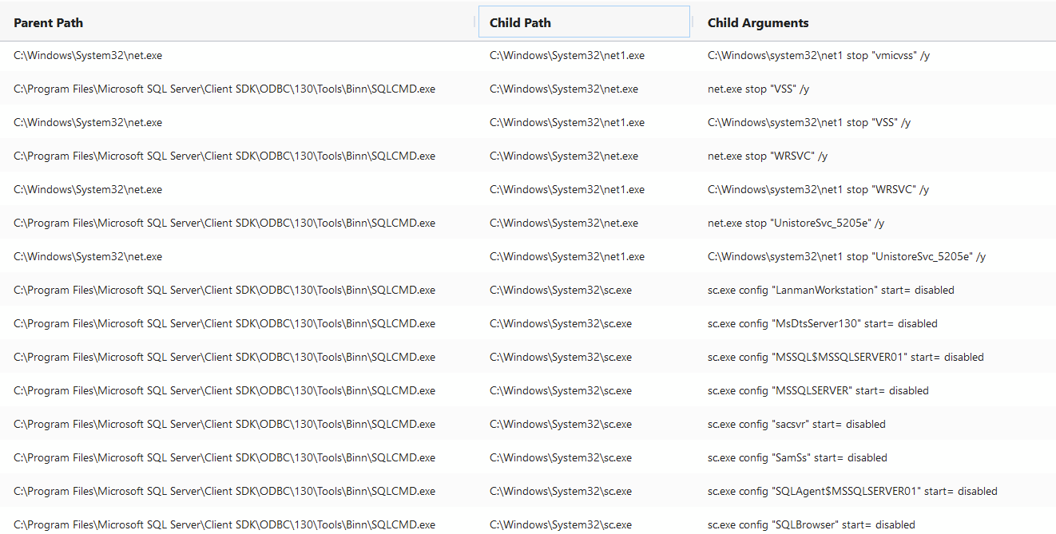The image size is (1056, 534).
Task: Select the sc.exe config "MSSQLSERVER" arguments cell
Action: click(x=818, y=391)
